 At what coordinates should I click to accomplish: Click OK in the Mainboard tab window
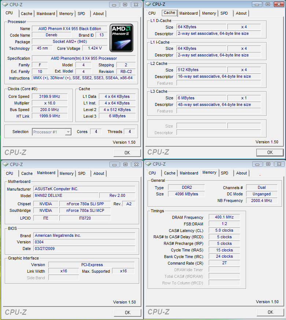pos(127,313)
